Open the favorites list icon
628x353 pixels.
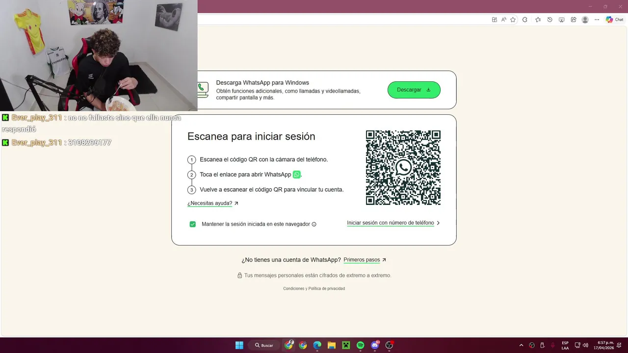click(x=538, y=20)
